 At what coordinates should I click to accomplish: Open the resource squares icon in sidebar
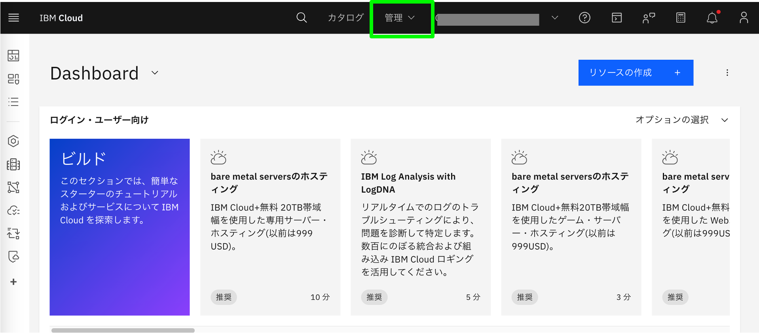pos(13,79)
